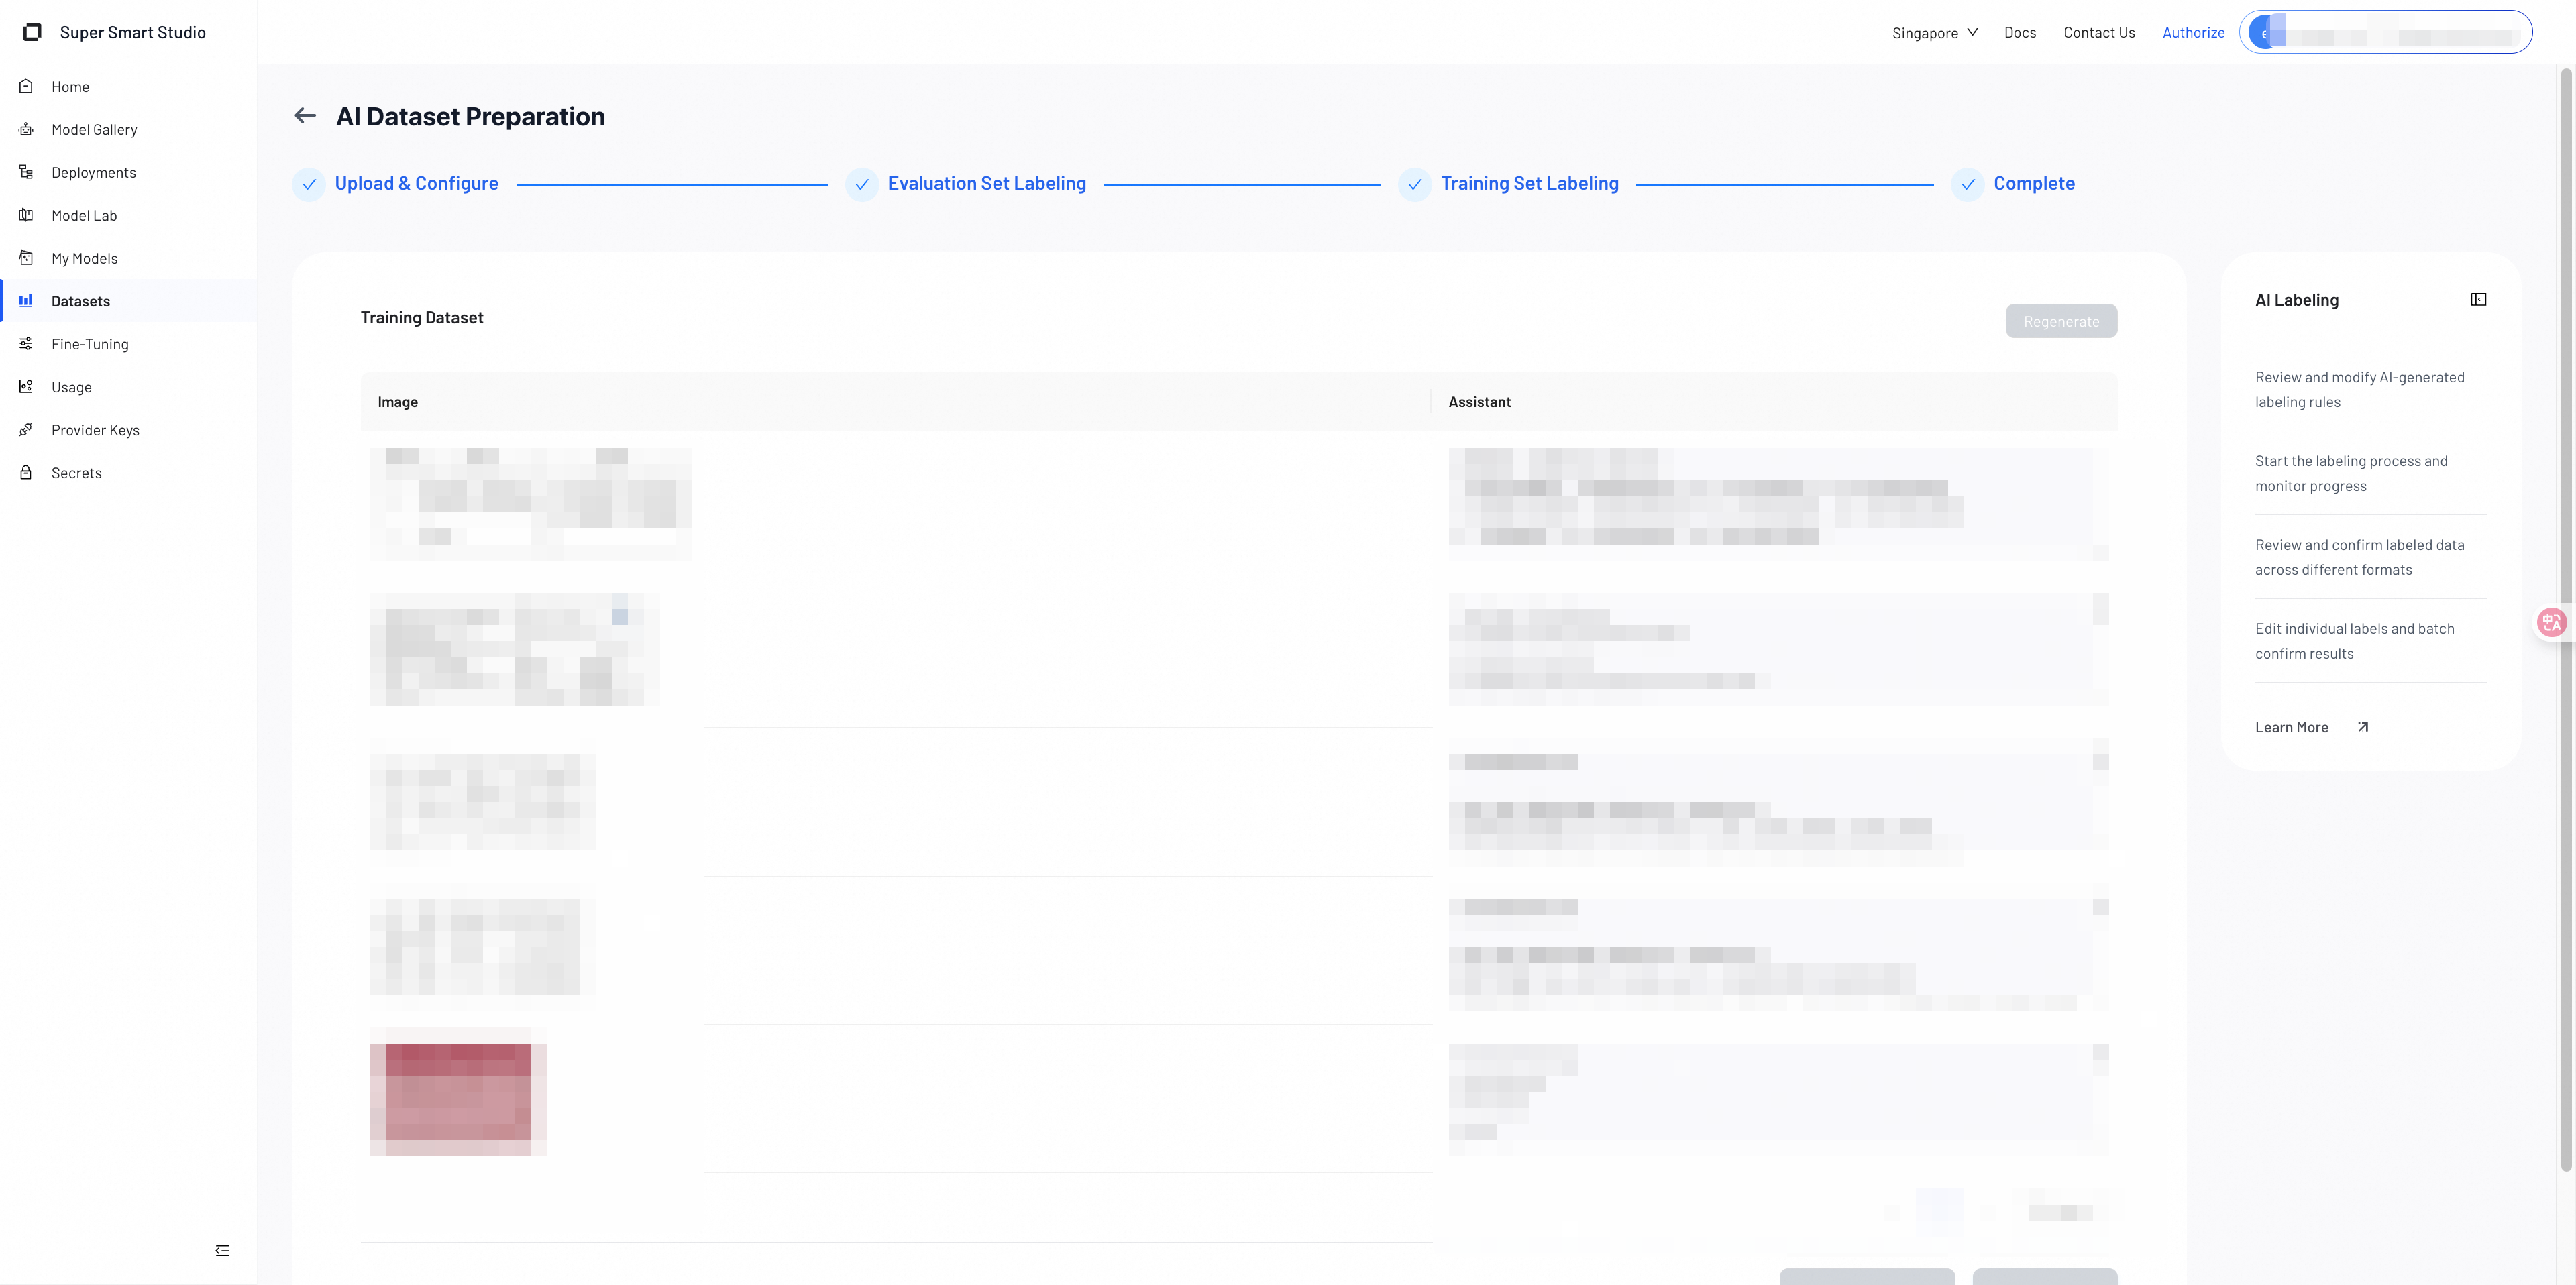Click the Contact Us link

coord(2099,32)
